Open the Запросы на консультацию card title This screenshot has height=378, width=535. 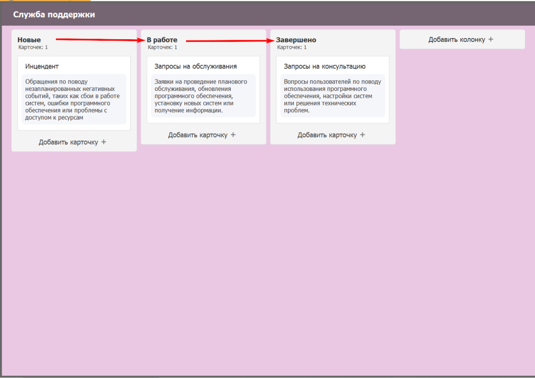(x=324, y=66)
